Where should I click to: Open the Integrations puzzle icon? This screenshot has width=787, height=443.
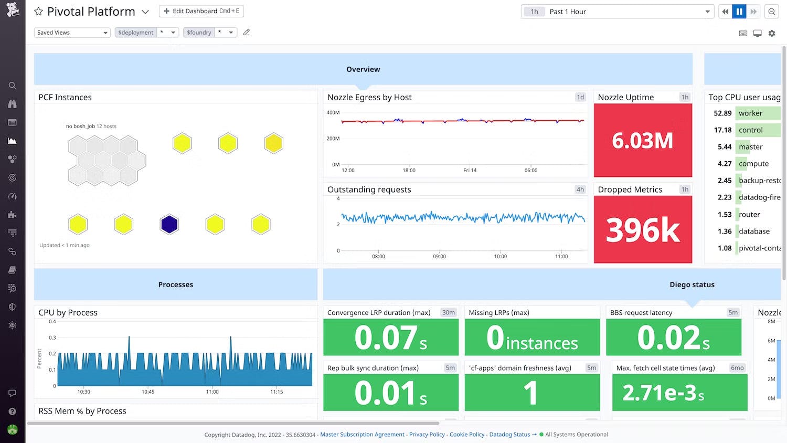[x=13, y=215]
